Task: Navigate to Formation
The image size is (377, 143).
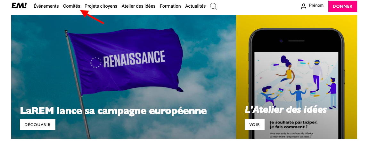Action: click(x=170, y=6)
